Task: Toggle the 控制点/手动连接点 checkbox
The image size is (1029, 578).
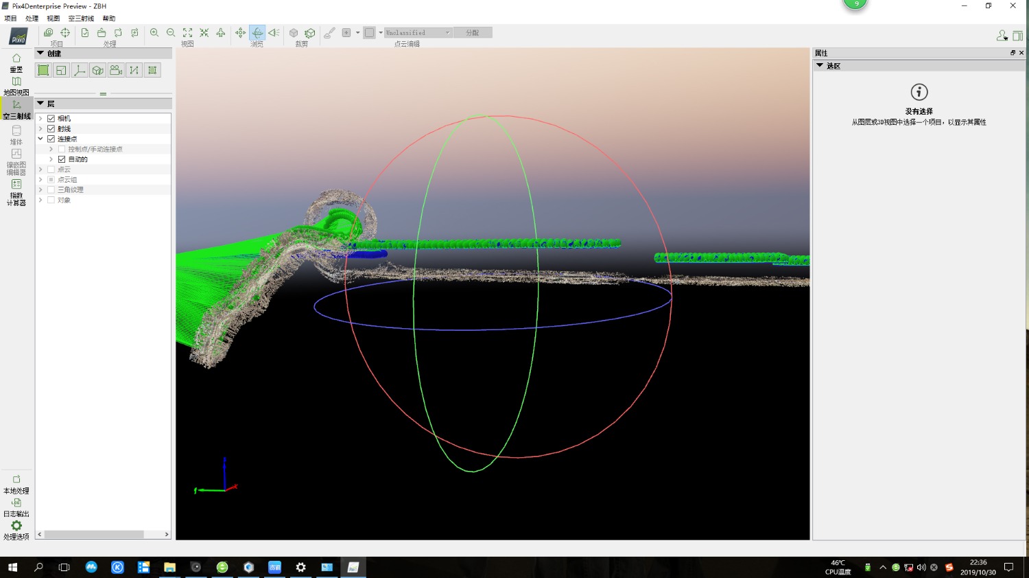Action: coord(62,149)
